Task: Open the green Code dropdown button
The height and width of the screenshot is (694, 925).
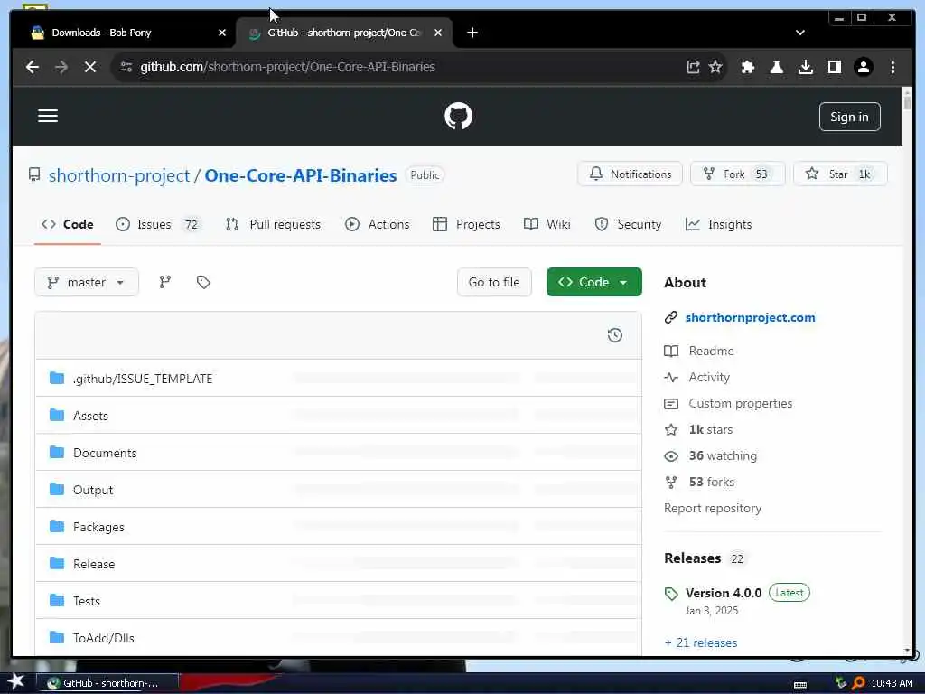Action: coord(594,282)
